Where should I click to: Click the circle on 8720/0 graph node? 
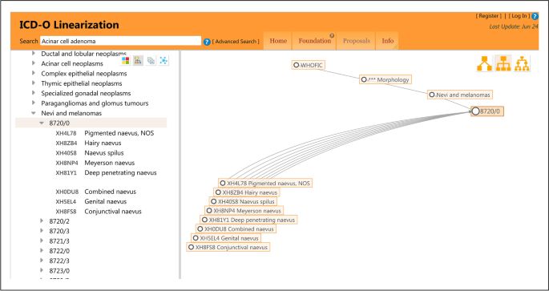475,111
